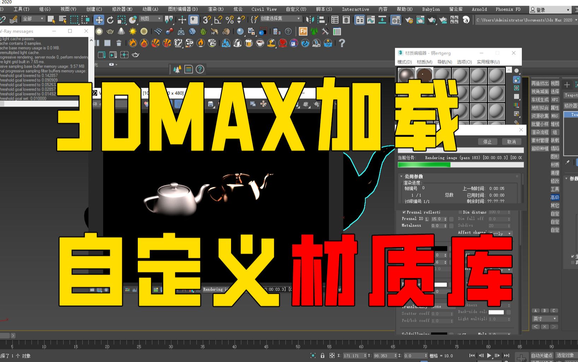
Task: Click the Sample Type sphere icon in Material Editor
Action: tap(517, 70)
